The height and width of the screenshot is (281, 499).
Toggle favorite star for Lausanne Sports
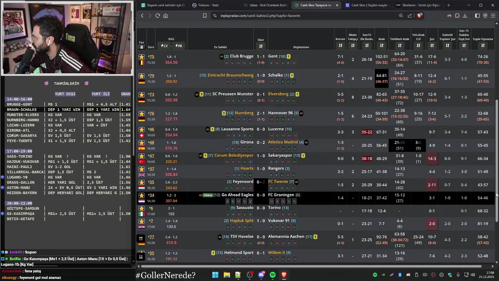tap(142, 129)
